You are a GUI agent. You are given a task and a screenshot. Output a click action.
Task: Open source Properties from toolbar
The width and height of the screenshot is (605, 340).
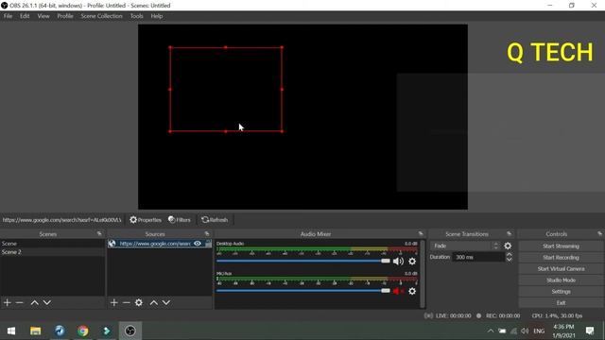pos(146,220)
